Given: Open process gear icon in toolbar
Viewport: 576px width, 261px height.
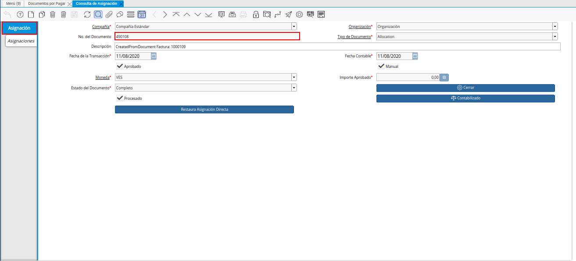Looking at the screenshot, I should click(300, 14).
